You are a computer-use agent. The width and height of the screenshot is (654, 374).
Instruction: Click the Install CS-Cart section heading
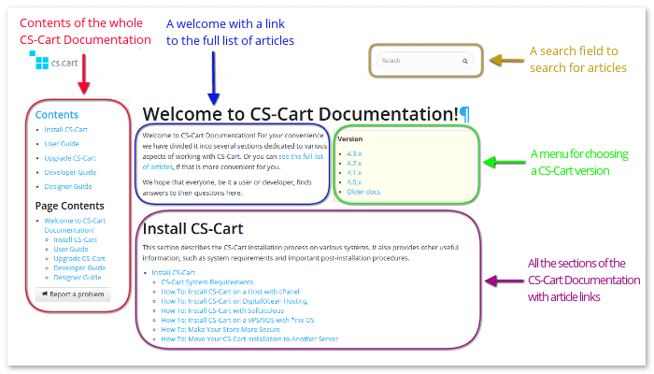(x=192, y=229)
